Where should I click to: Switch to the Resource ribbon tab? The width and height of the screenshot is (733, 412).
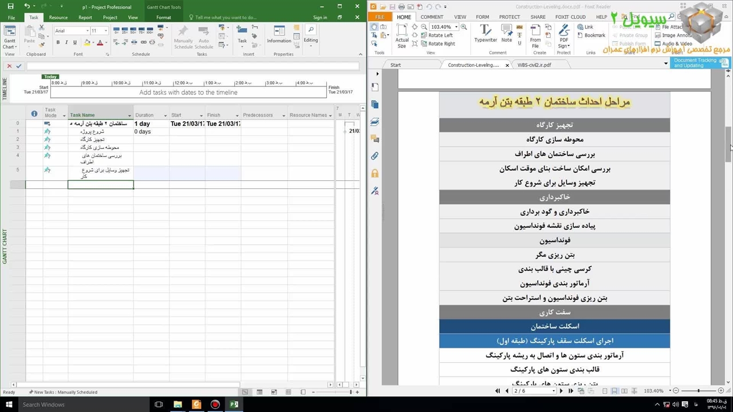click(58, 17)
